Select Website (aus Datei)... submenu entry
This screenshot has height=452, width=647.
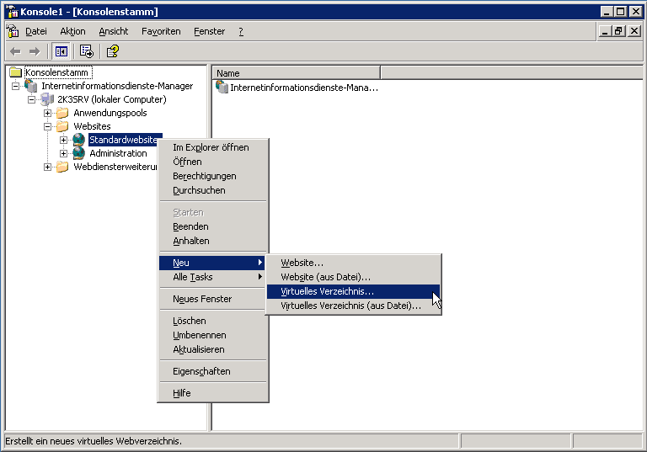(x=353, y=277)
